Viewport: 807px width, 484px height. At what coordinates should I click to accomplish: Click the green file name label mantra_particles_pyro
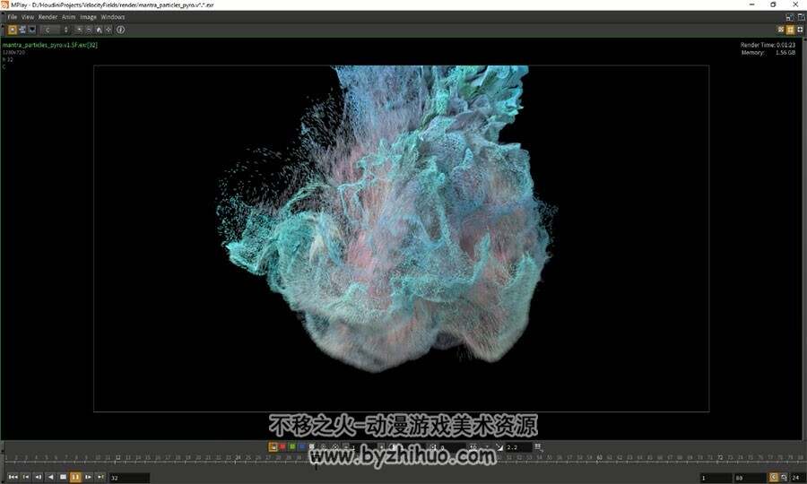pyautogui.click(x=50, y=45)
